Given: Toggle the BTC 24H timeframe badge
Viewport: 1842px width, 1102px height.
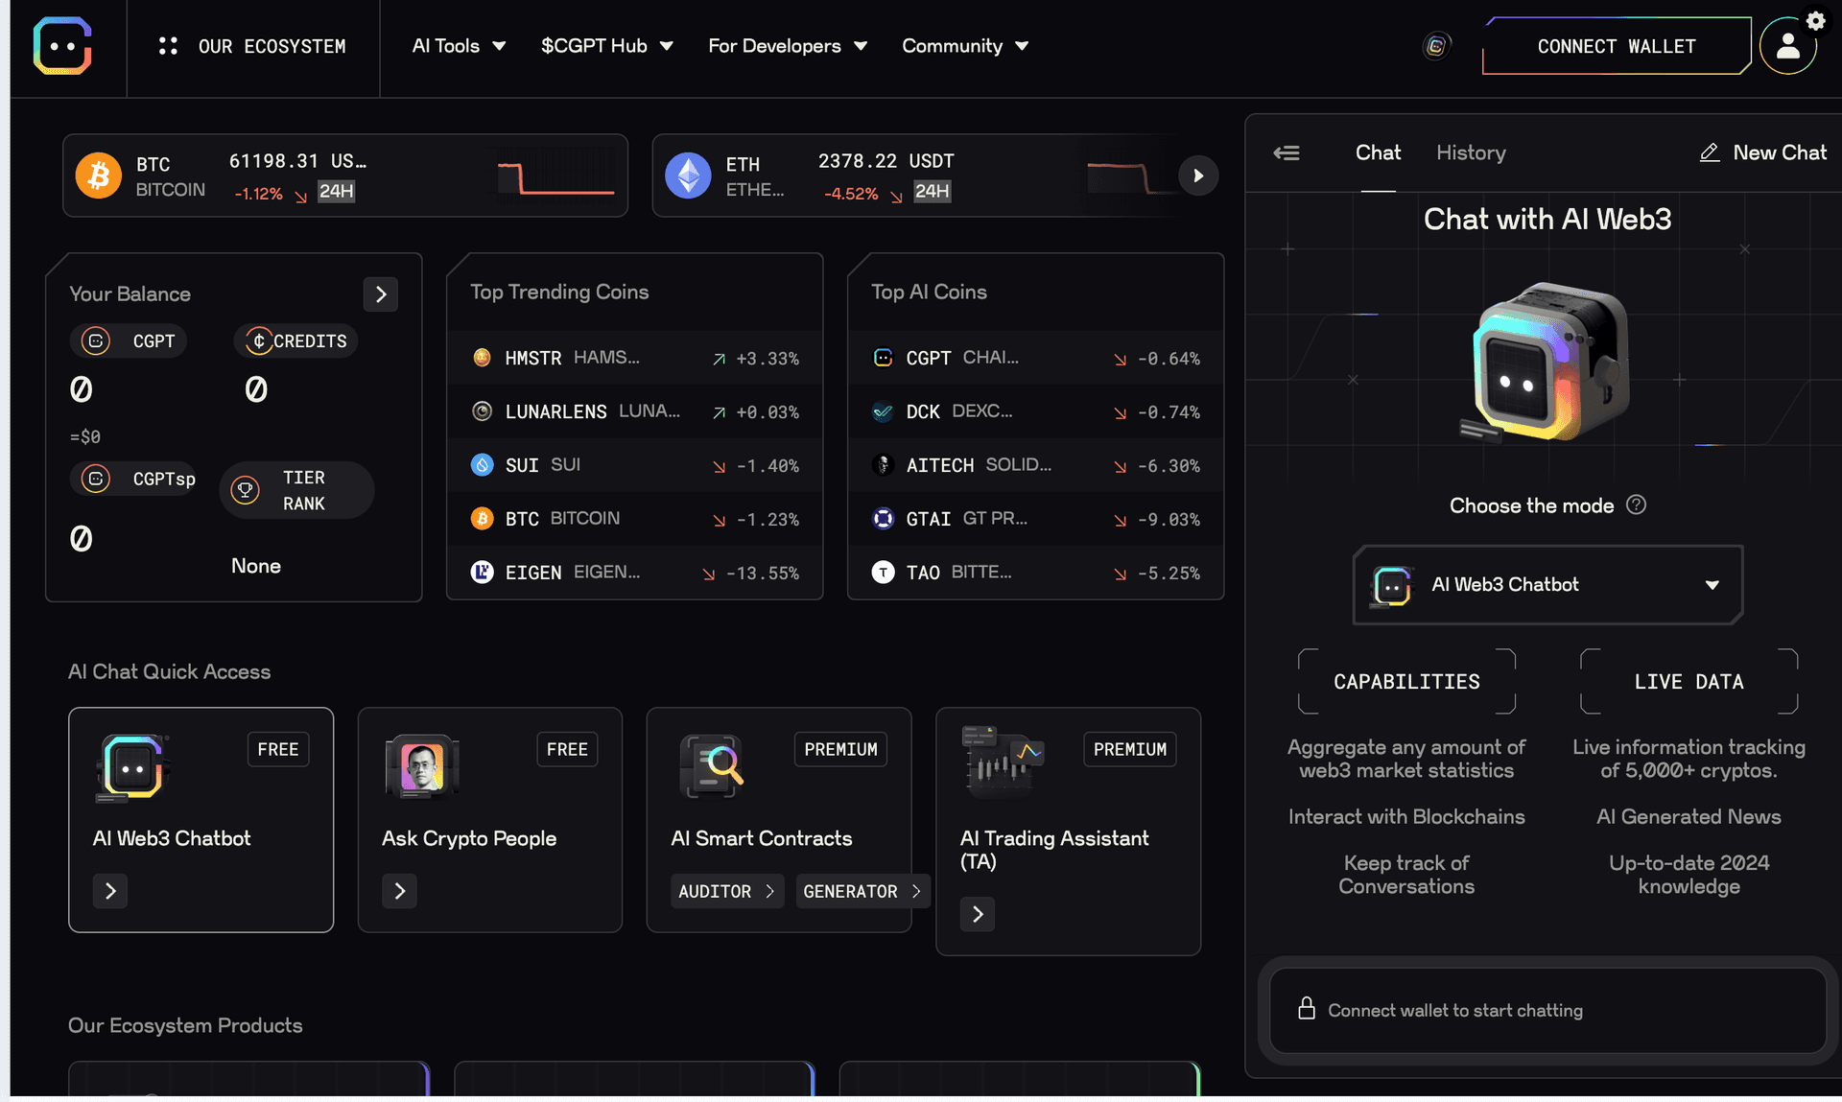Looking at the screenshot, I should (336, 191).
